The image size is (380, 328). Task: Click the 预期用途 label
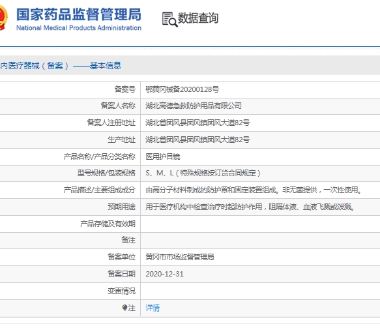[122, 207]
